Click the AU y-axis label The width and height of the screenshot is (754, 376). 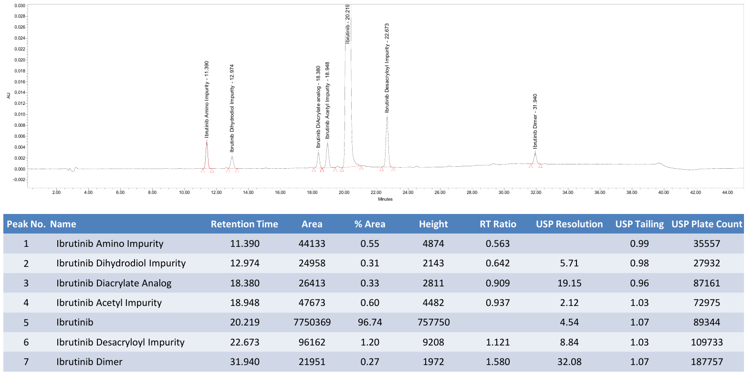9,96
